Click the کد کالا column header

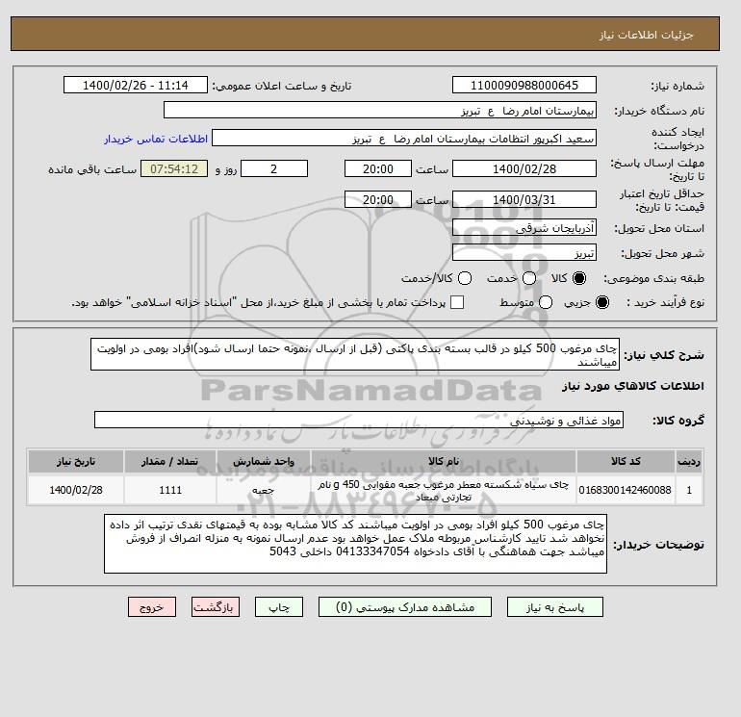click(626, 461)
